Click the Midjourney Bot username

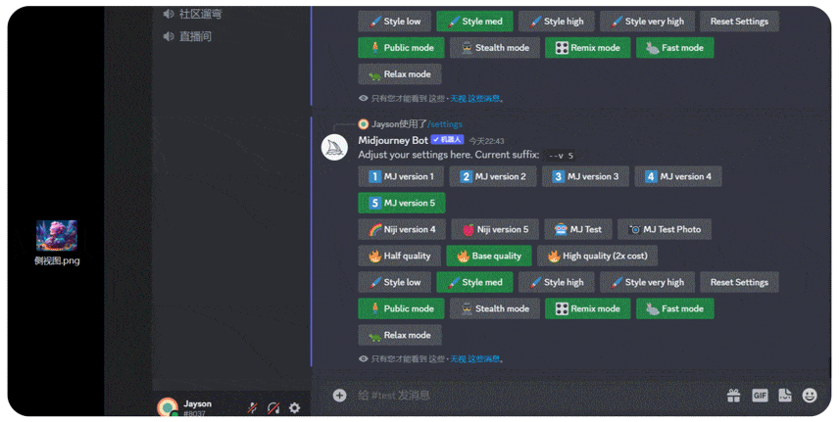pos(393,140)
